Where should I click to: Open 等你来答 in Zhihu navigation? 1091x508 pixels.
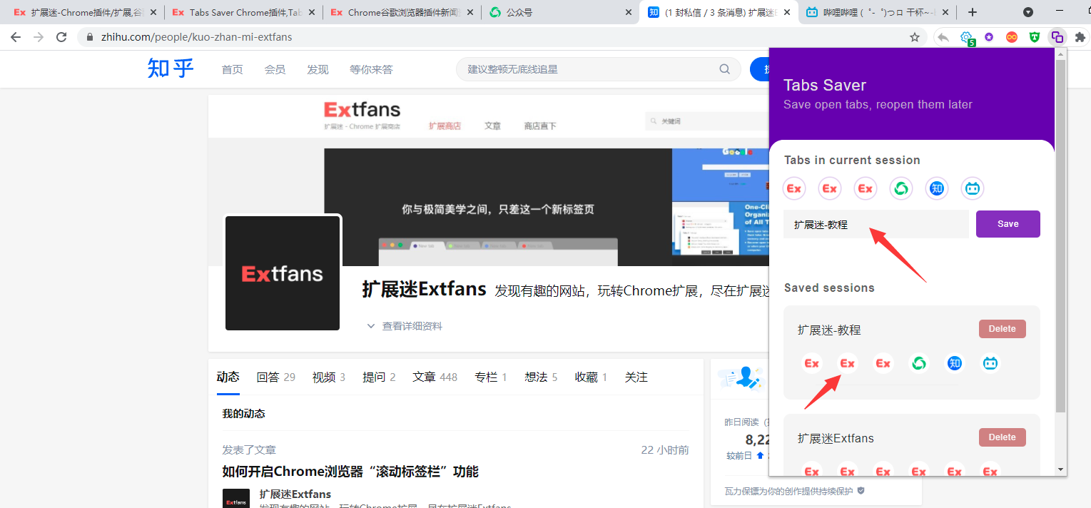pyautogui.click(x=371, y=69)
